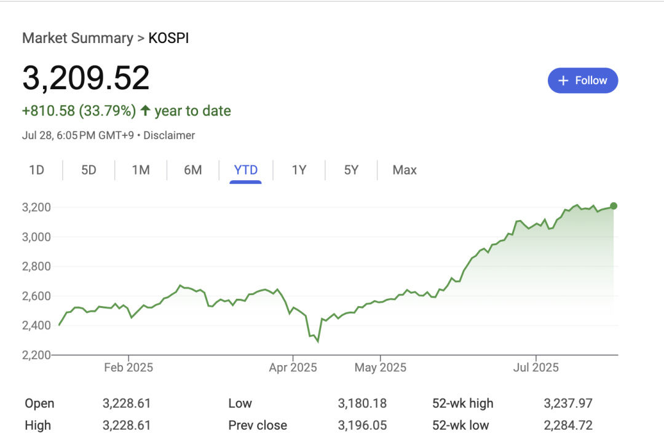Select the YTD time range tab
664x442 pixels.
pos(245,170)
